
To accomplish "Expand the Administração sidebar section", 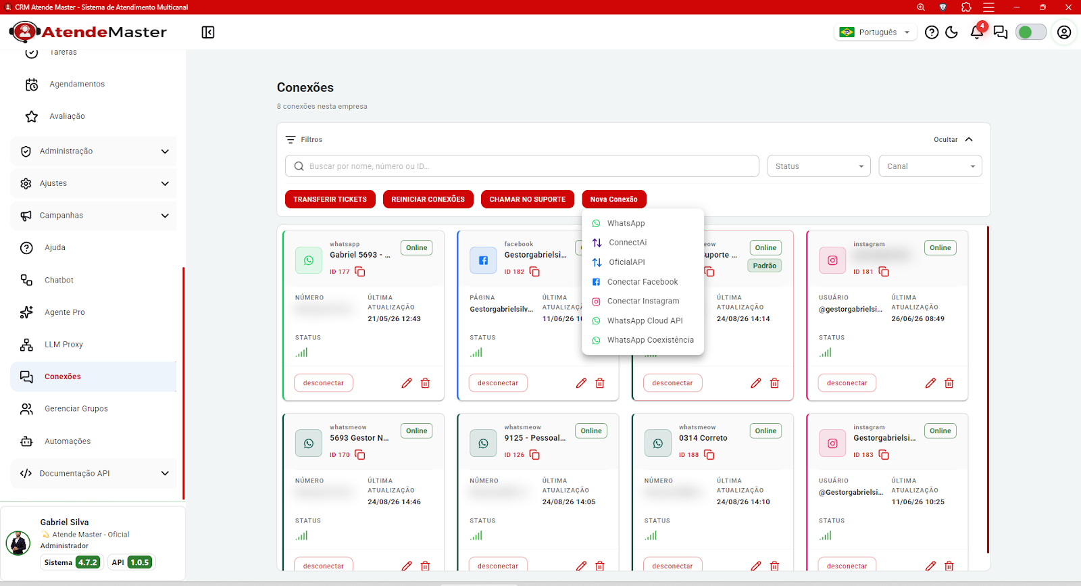I will 93,151.
